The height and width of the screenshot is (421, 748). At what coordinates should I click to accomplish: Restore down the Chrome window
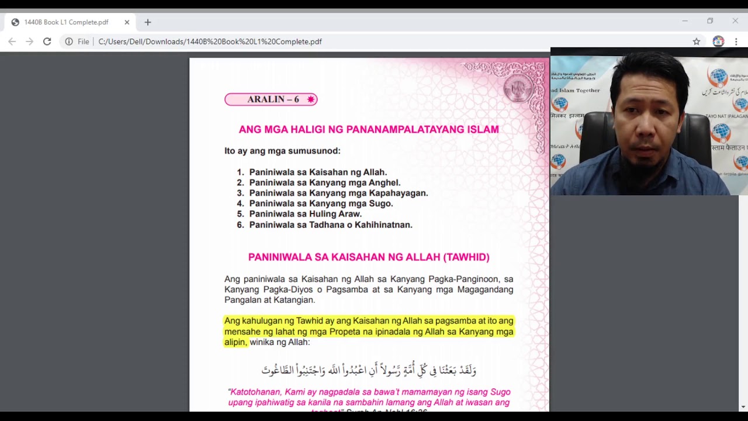click(710, 21)
